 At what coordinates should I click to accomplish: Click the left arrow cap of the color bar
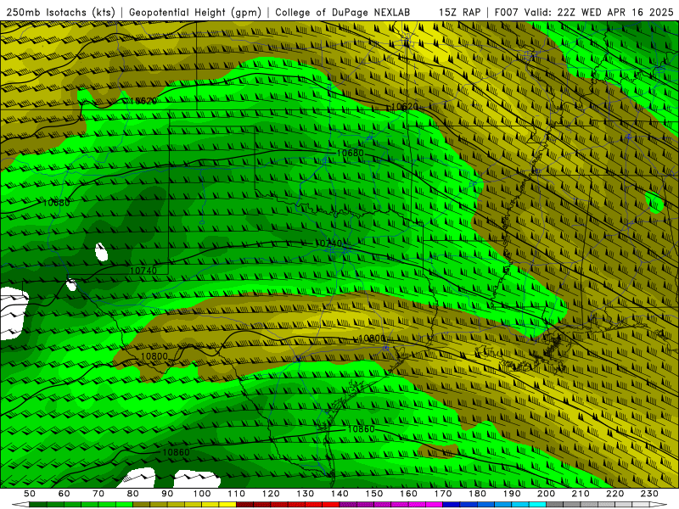[x=20, y=504]
